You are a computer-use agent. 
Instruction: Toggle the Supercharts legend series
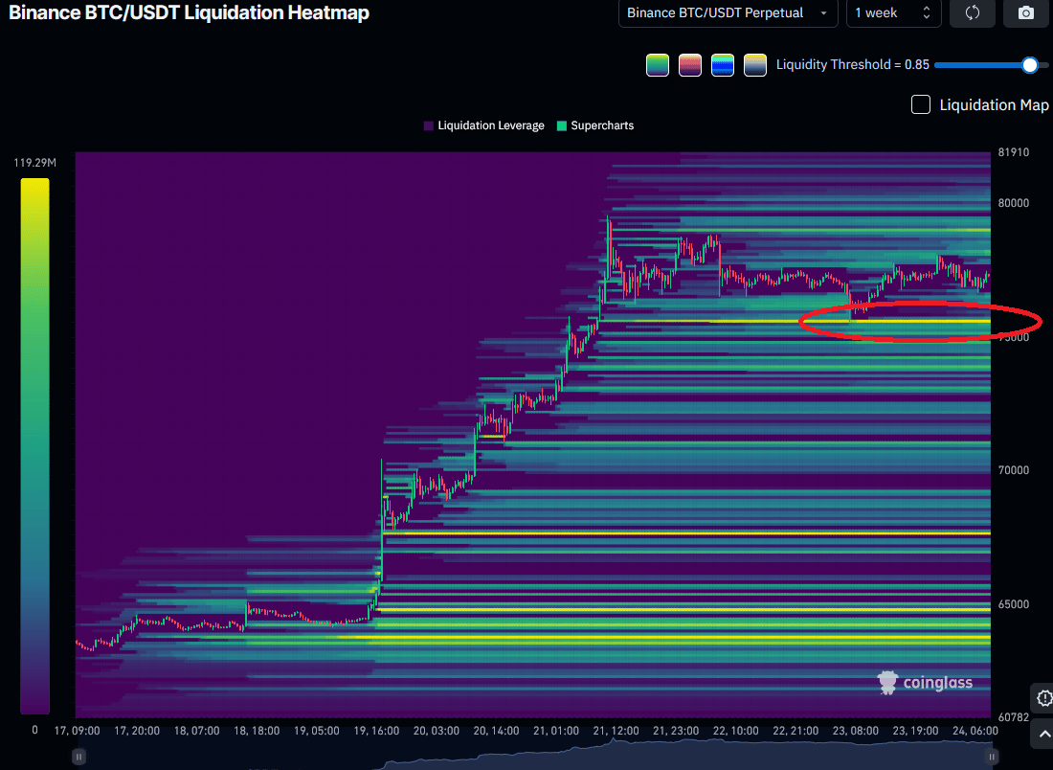(x=595, y=125)
